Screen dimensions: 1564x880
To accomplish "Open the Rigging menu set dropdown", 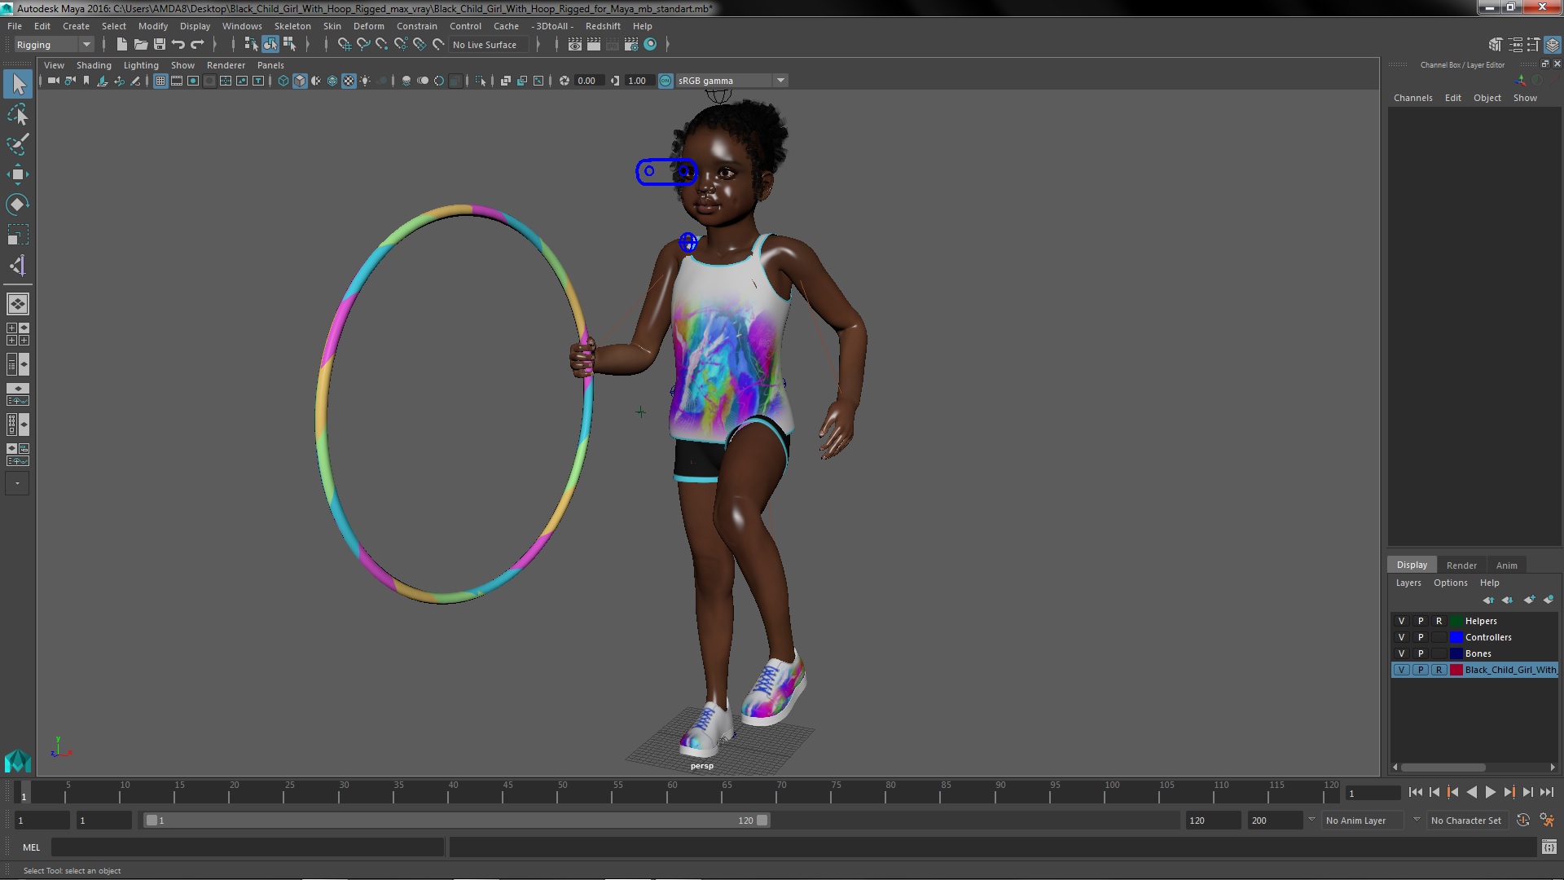I will (86, 45).
